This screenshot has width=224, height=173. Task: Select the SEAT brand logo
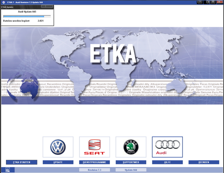[x=94, y=147]
